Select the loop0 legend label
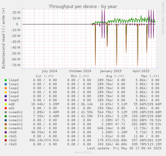 (14, 80)
